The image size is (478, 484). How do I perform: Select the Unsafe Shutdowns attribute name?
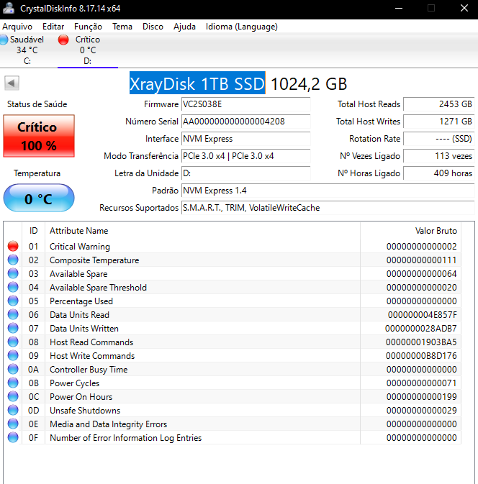85,411
